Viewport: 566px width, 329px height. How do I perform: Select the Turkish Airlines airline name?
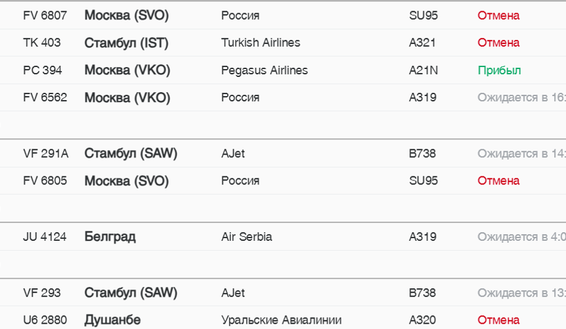[x=261, y=43]
